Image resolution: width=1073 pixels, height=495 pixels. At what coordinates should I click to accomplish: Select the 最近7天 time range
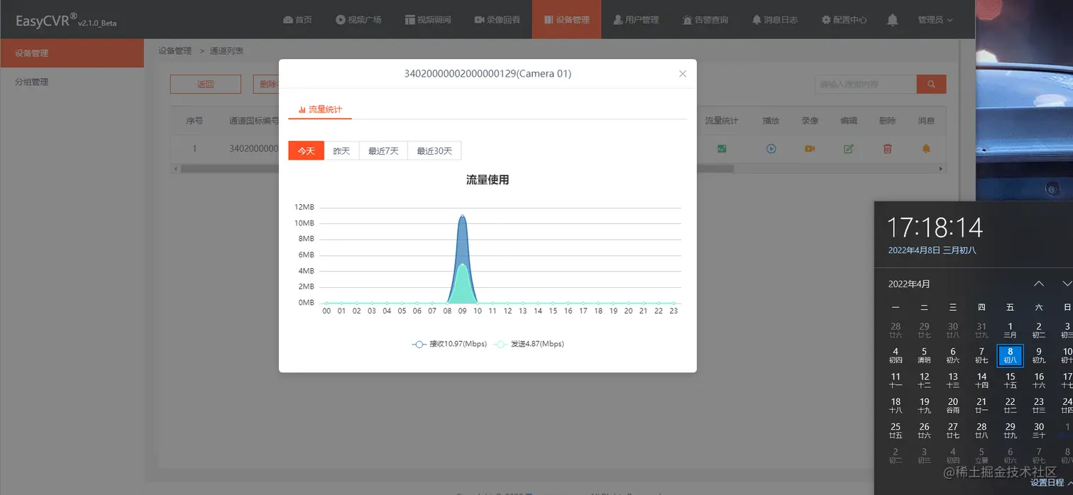click(x=383, y=151)
